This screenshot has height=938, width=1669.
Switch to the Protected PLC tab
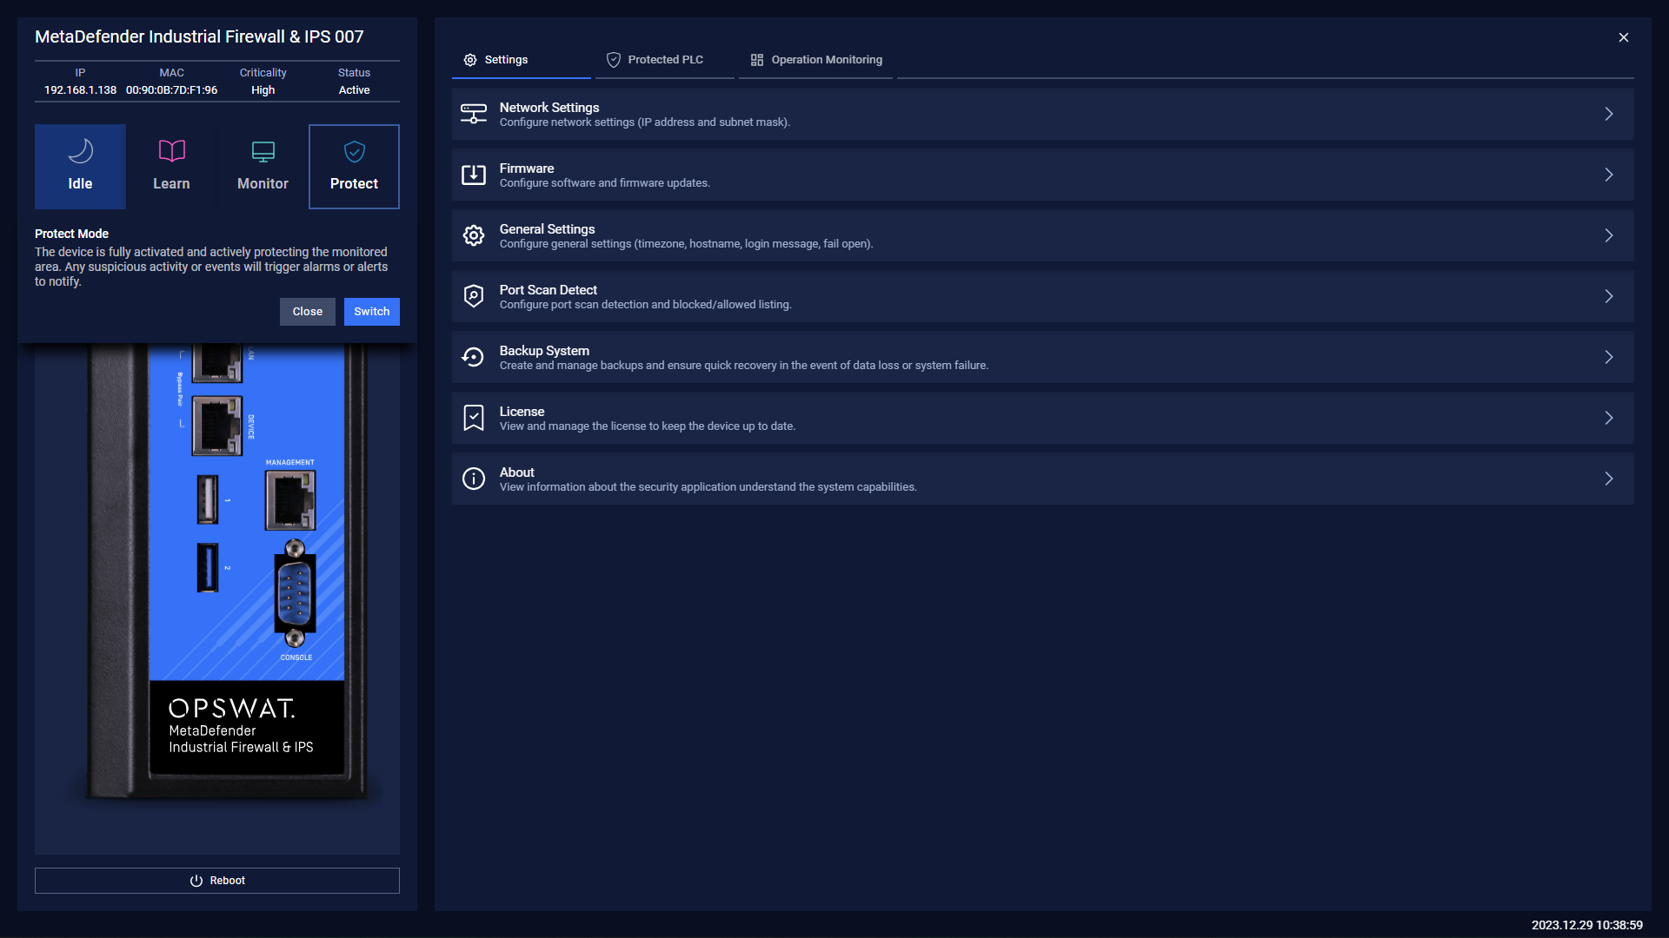(665, 60)
